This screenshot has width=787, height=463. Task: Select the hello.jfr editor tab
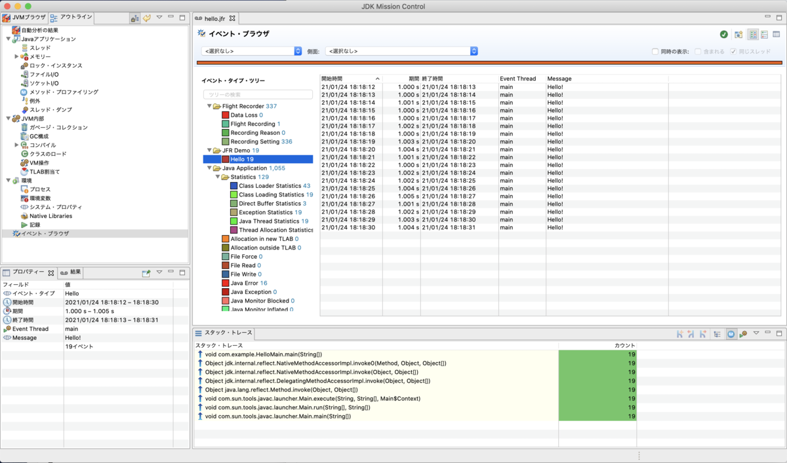(x=215, y=18)
